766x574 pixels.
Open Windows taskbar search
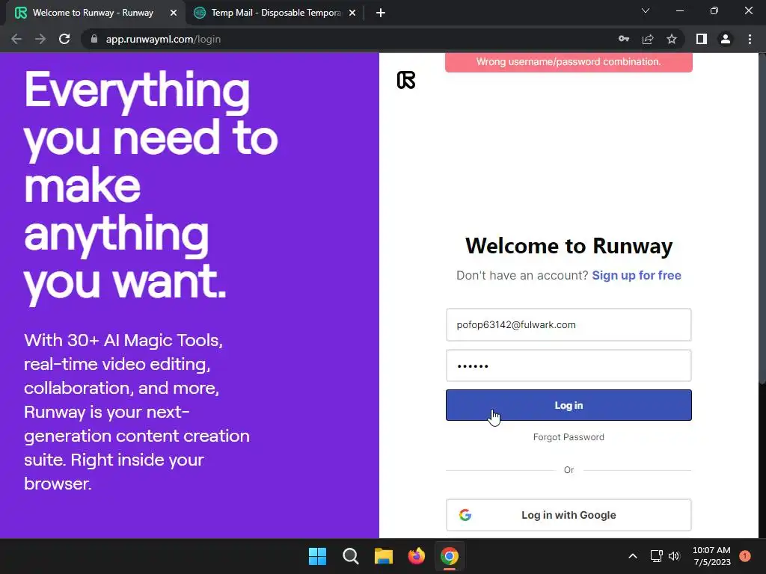click(350, 556)
